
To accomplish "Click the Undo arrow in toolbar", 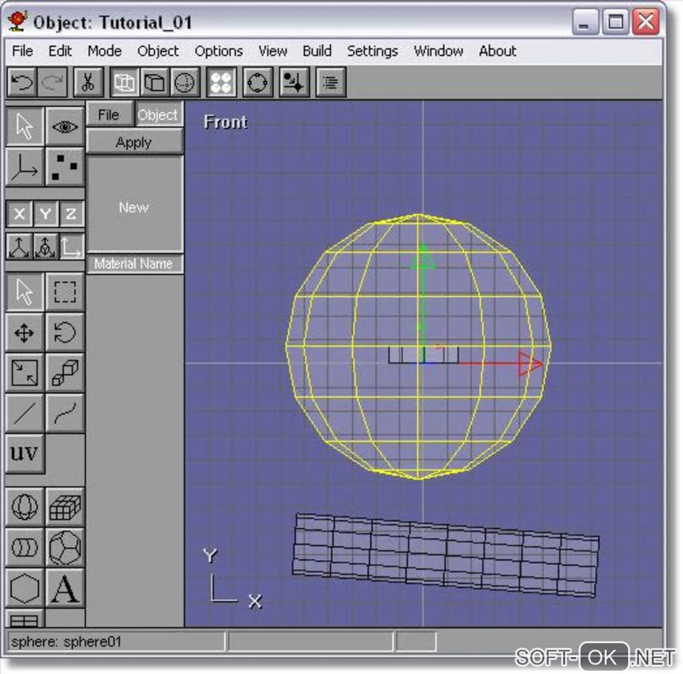I will pyautogui.click(x=22, y=82).
